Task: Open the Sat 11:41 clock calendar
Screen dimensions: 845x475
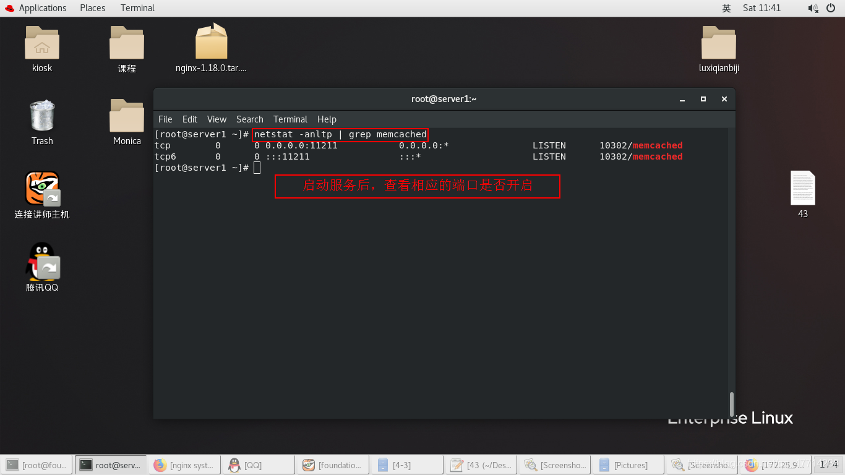Action: tap(762, 8)
